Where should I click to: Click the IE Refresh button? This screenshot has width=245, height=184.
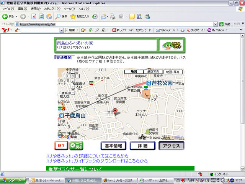(x=41, y=16)
